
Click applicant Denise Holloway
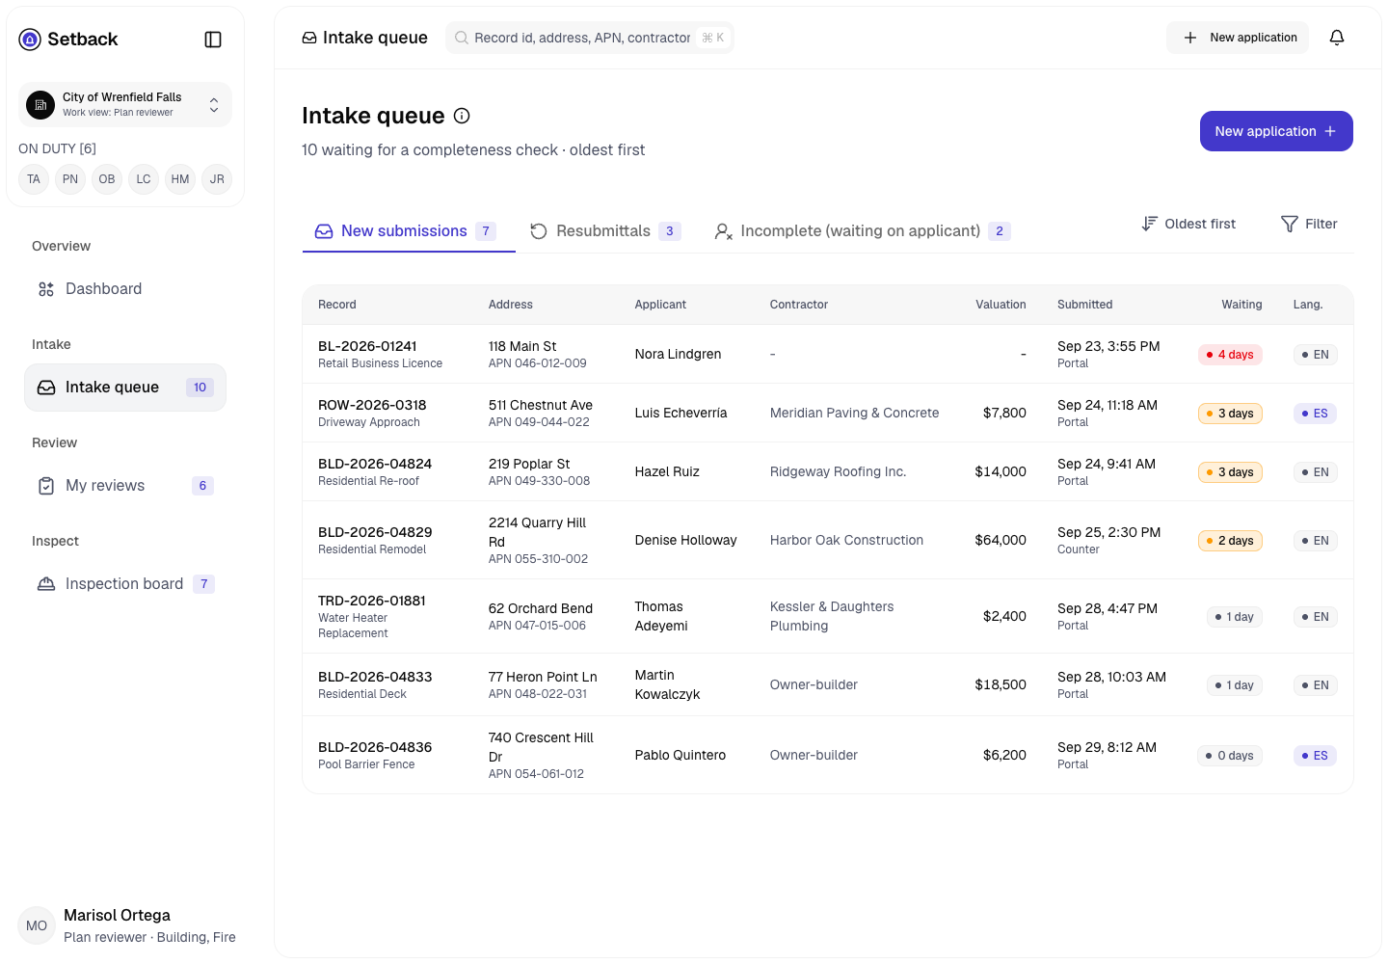(x=685, y=540)
